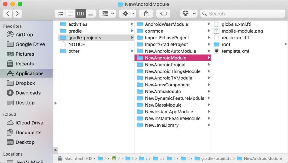Expand the activities folder arrow
Screen dimensions: 288x163
[x=132, y=24]
